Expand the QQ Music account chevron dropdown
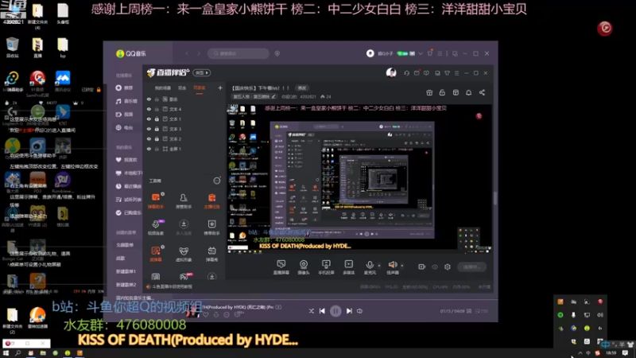This screenshot has height=358, width=636. [421, 53]
